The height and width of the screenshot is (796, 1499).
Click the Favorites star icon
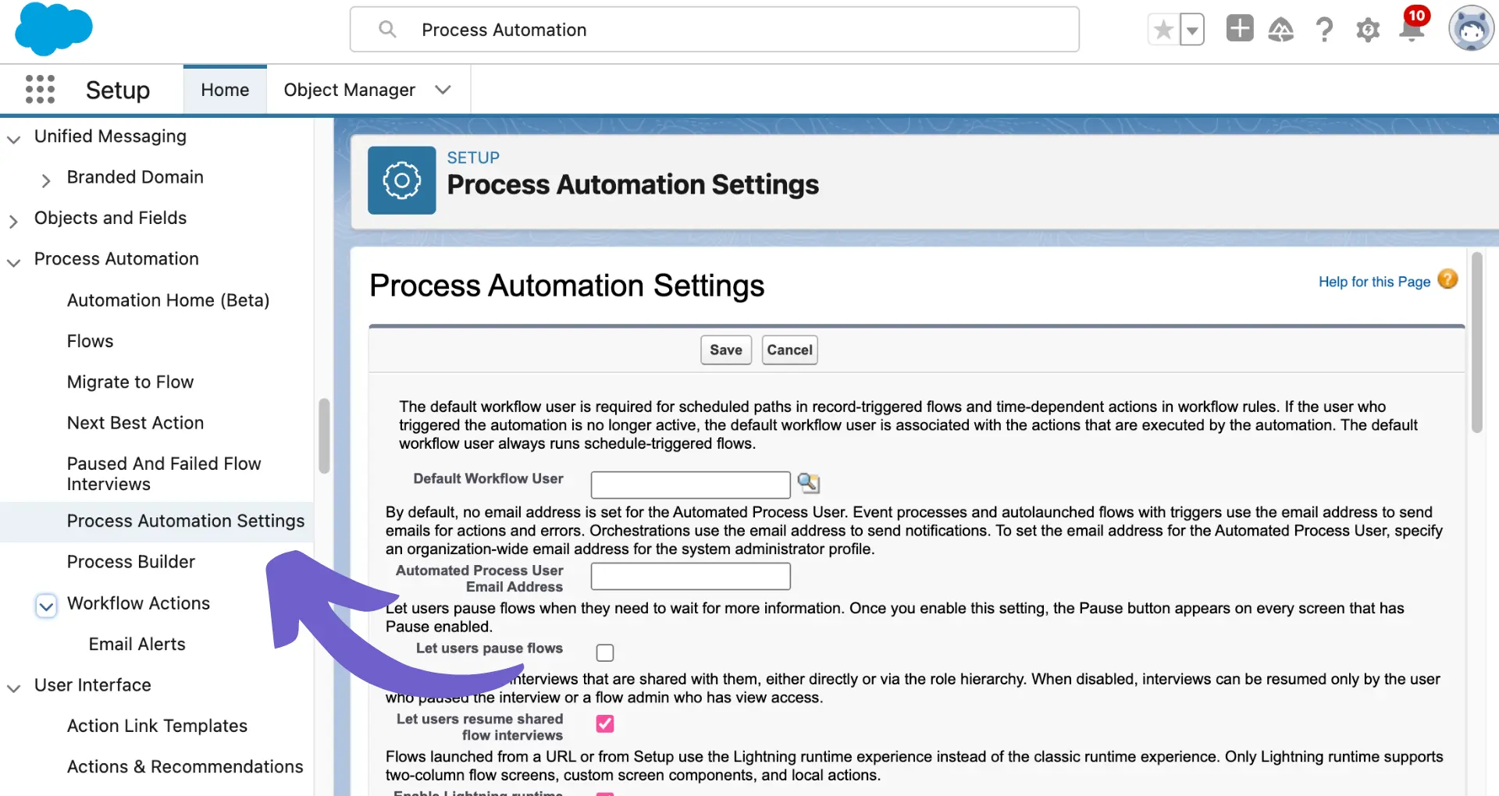tap(1163, 30)
